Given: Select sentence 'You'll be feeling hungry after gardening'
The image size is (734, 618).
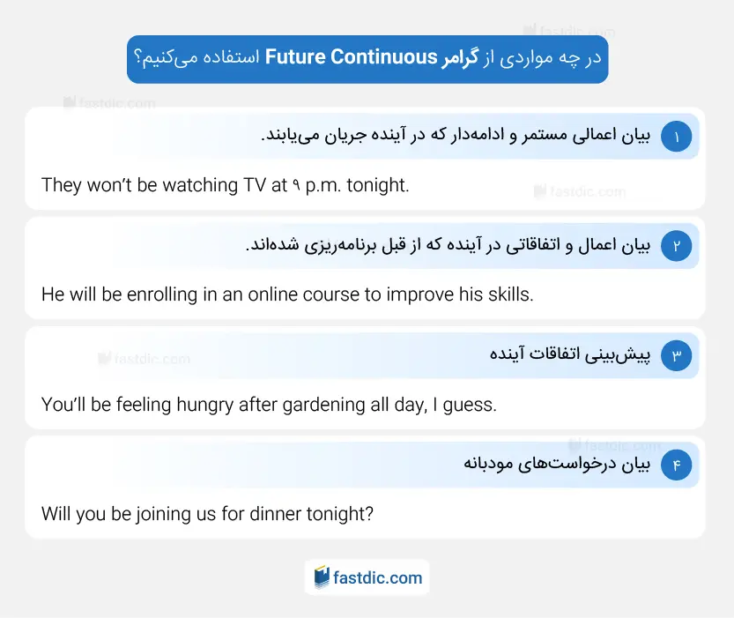Looking at the screenshot, I should click(269, 405).
